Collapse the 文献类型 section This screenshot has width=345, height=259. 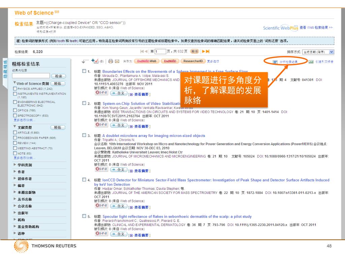click(14, 126)
